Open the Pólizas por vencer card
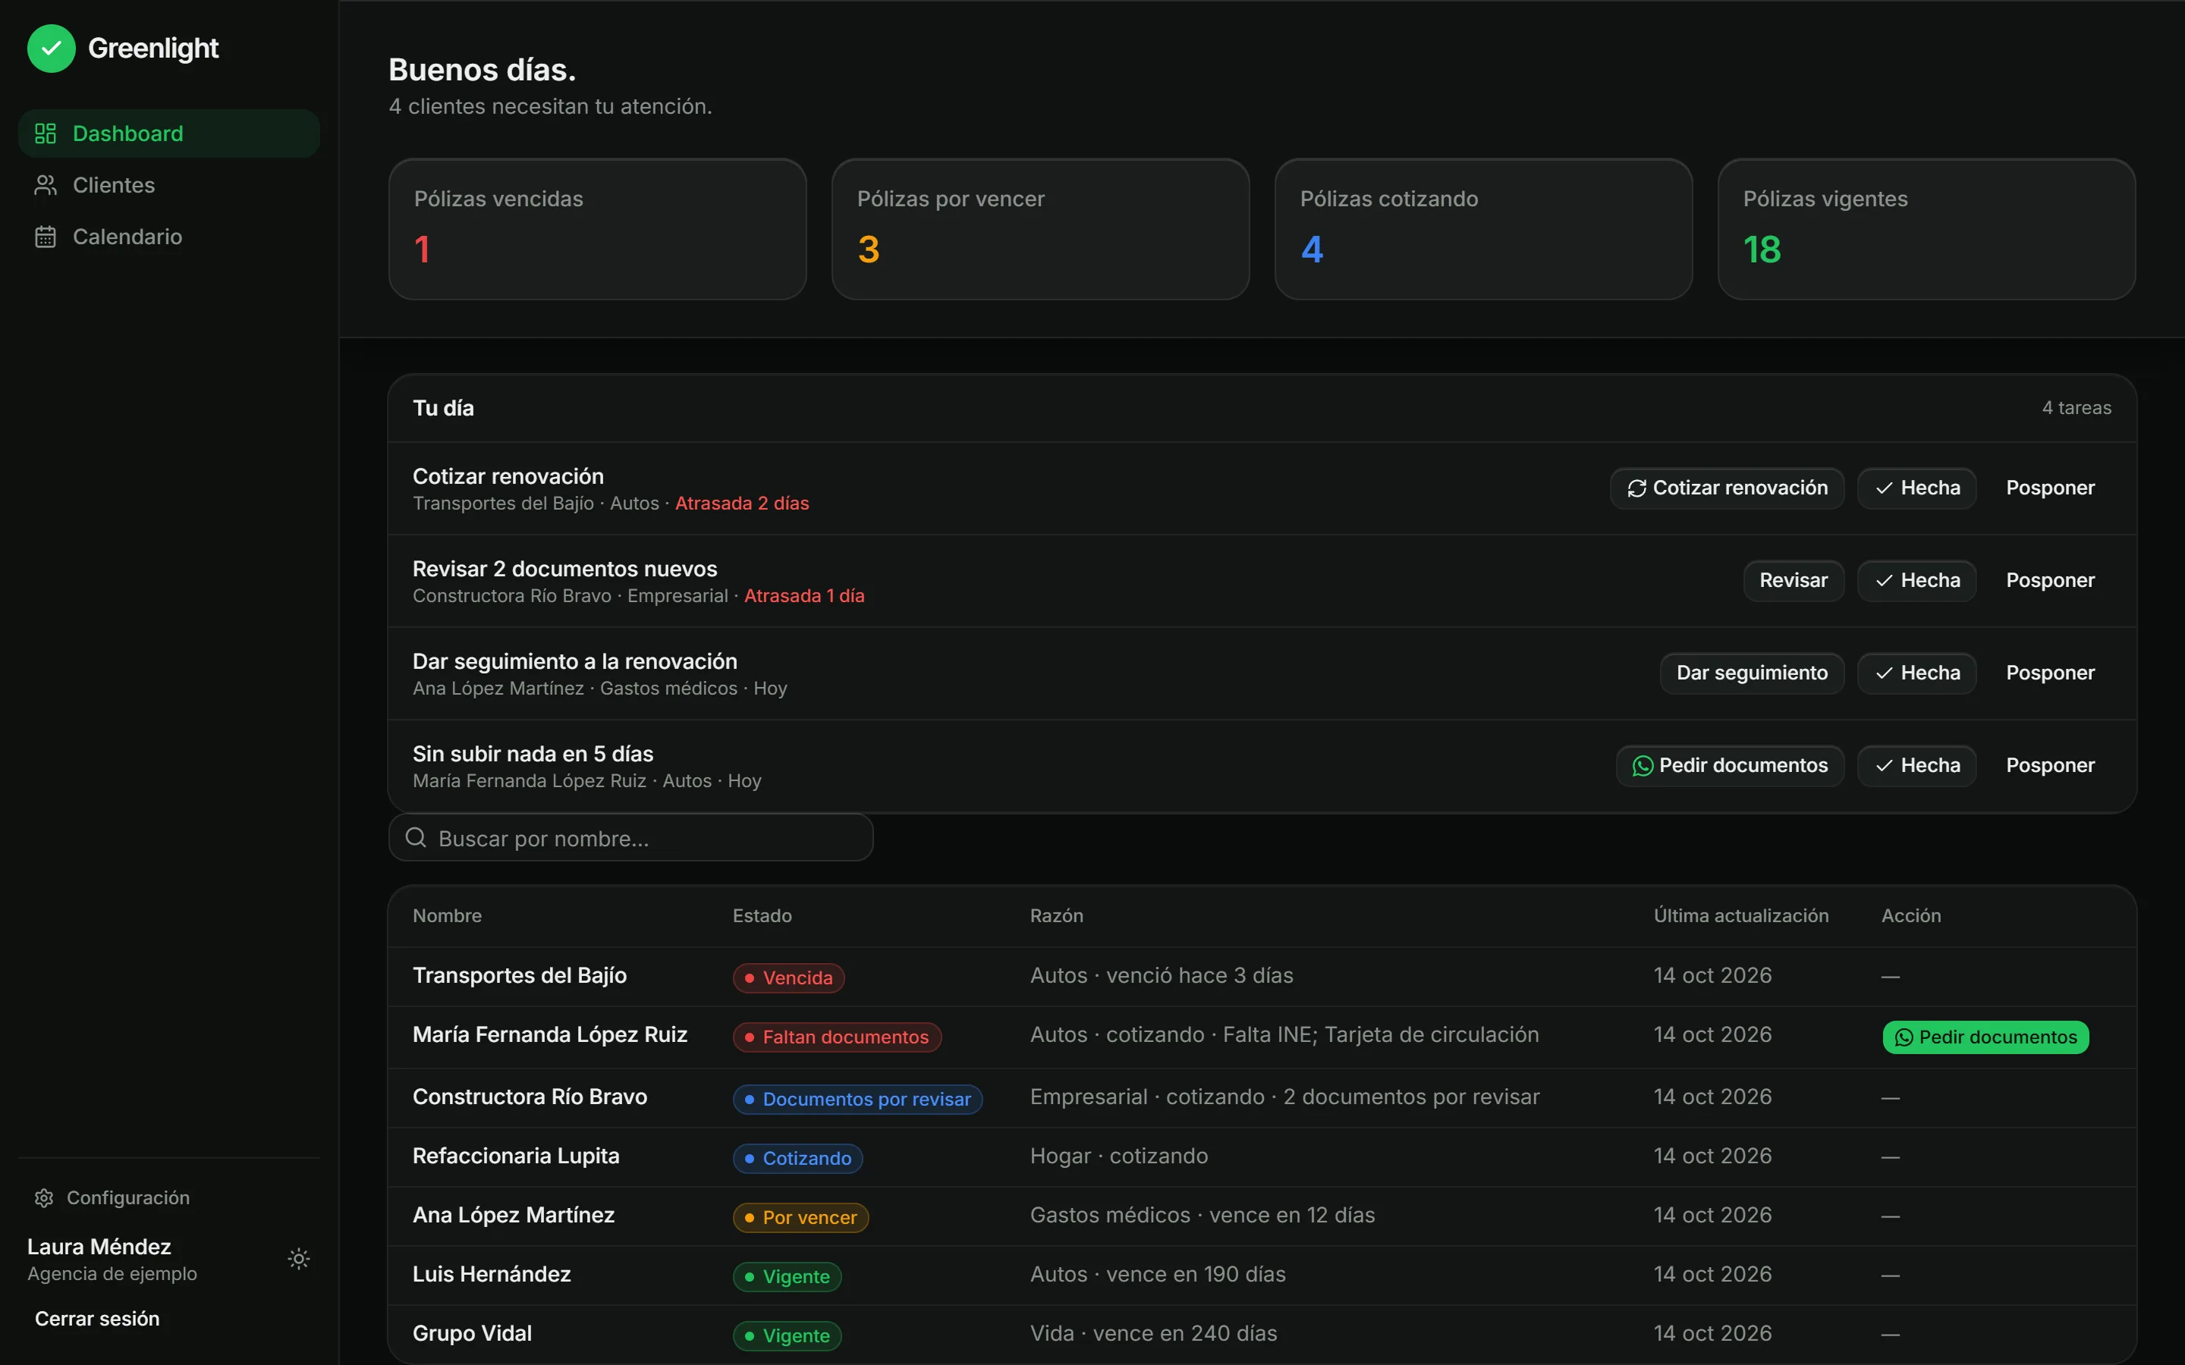The height and width of the screenshot is (1365, 2185). (1040, 229)
